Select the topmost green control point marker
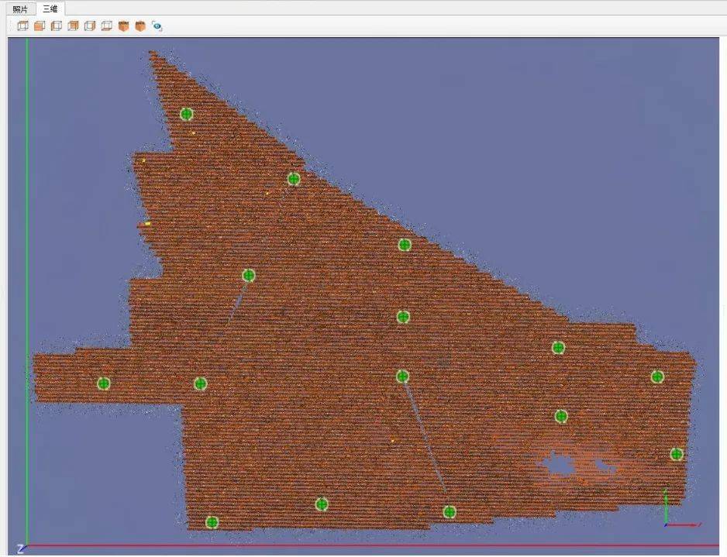Viewport: 727px width, 557px height. pyautogui.click(x=186, y=114)
